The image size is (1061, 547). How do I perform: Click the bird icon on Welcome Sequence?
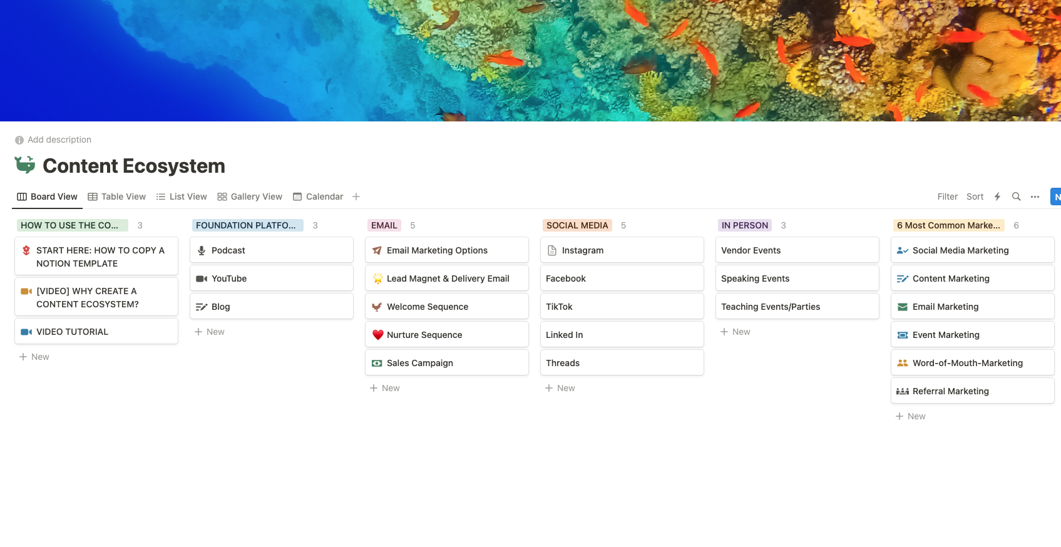point(377,307)
